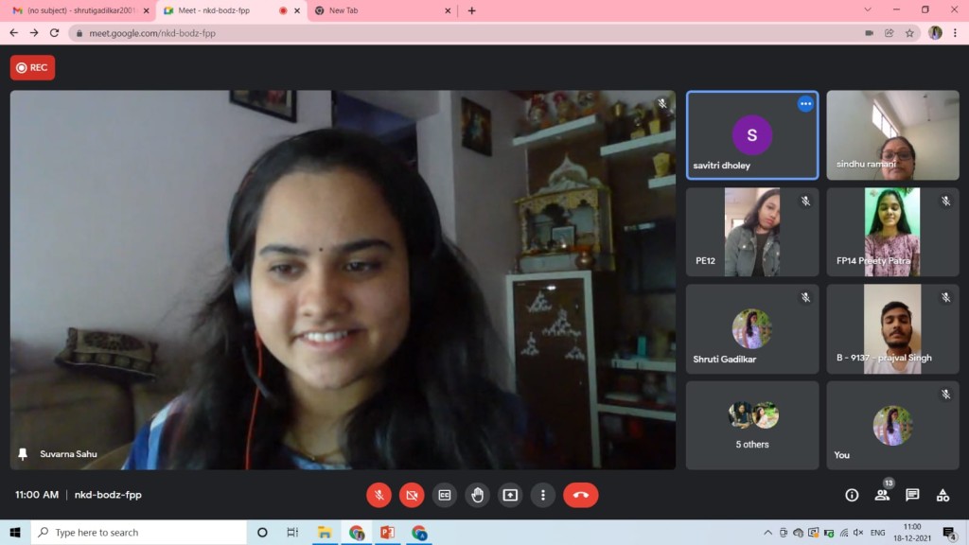Close the New Tab browser tab
This screenshot has width=969, height=545.
[x=448, y=10]
